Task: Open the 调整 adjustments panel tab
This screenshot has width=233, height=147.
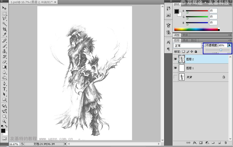Action: pos(177,35)
